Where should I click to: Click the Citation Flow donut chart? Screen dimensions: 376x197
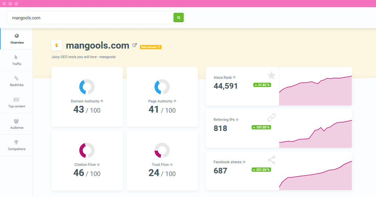87,150
